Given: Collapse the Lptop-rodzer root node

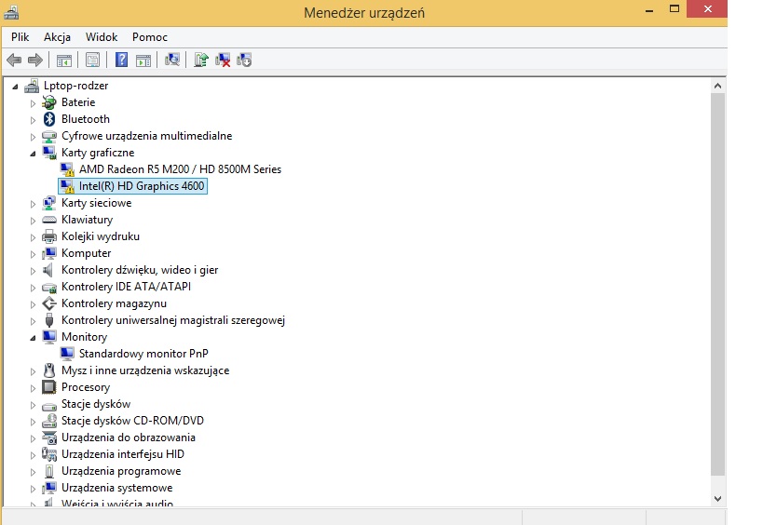Looking at the screenshot, I should [x=15, y=87].
